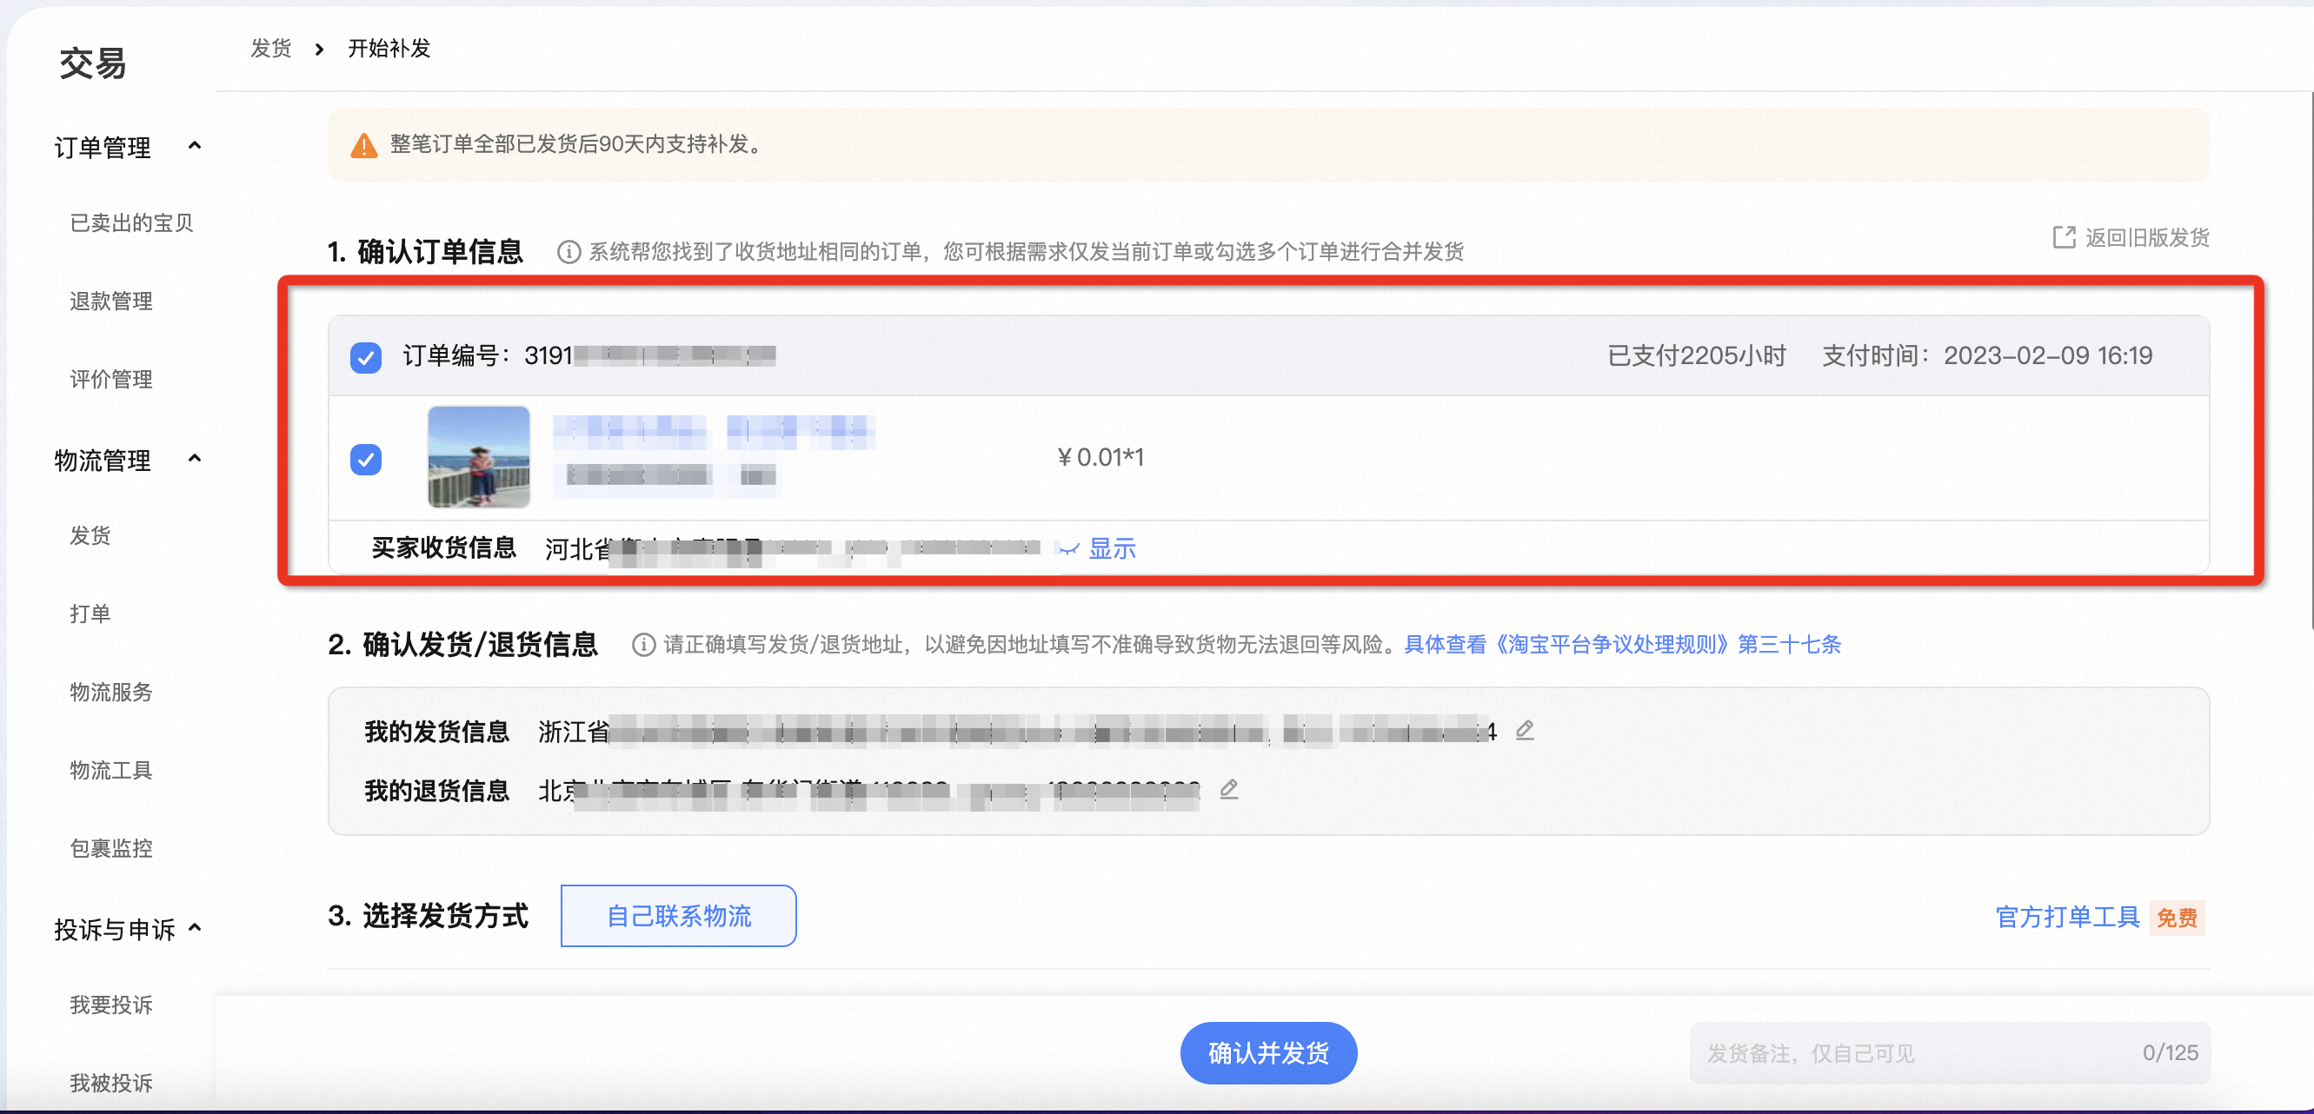Uncheck the order number 3191 checkbox
This screenshot has width=2314, height=1114.
coord(366,357)
